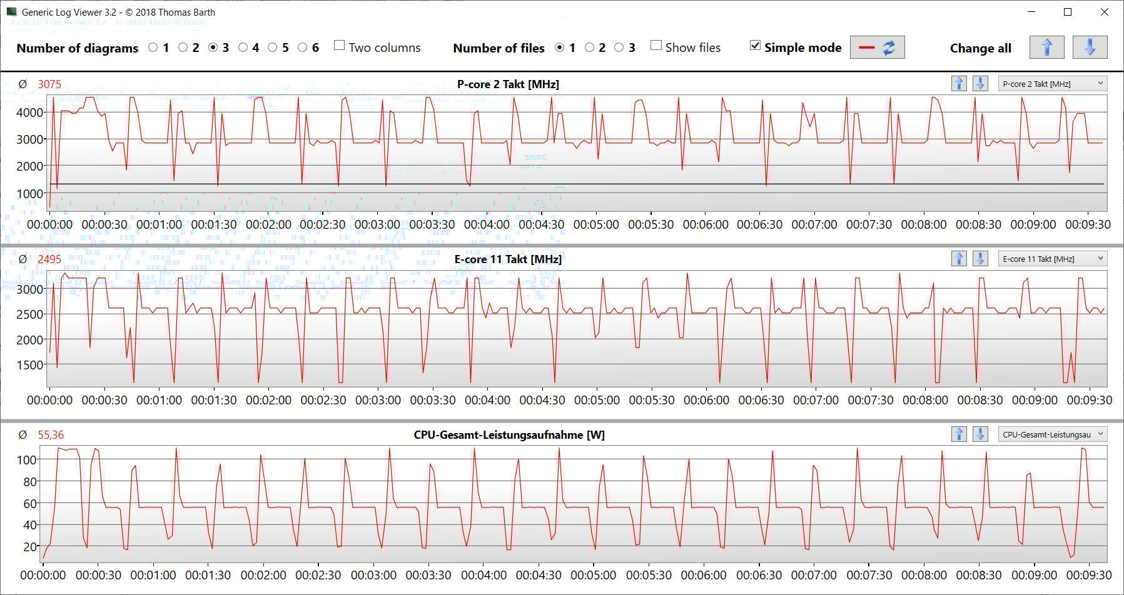Select 1 for number of files
The height and width of the screenshot is (595, 1124).
coord(560,47)
